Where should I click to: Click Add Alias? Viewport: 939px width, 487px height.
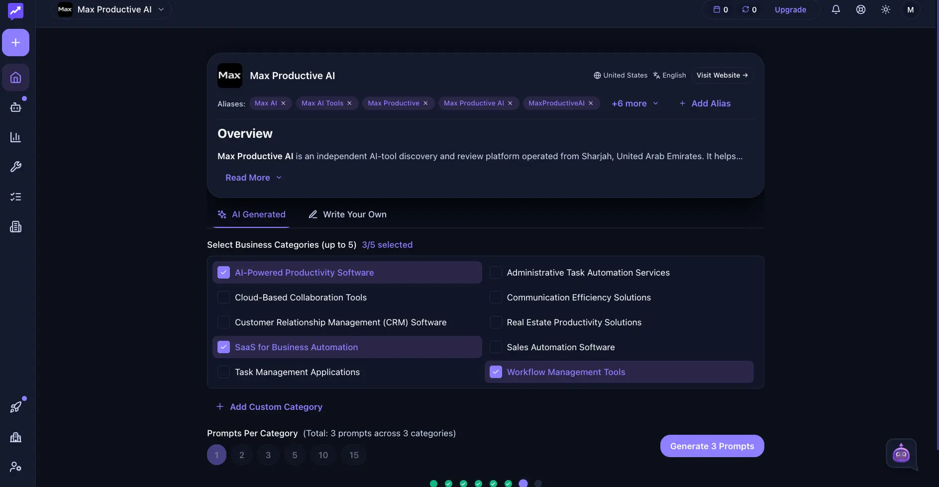point(705,103)
